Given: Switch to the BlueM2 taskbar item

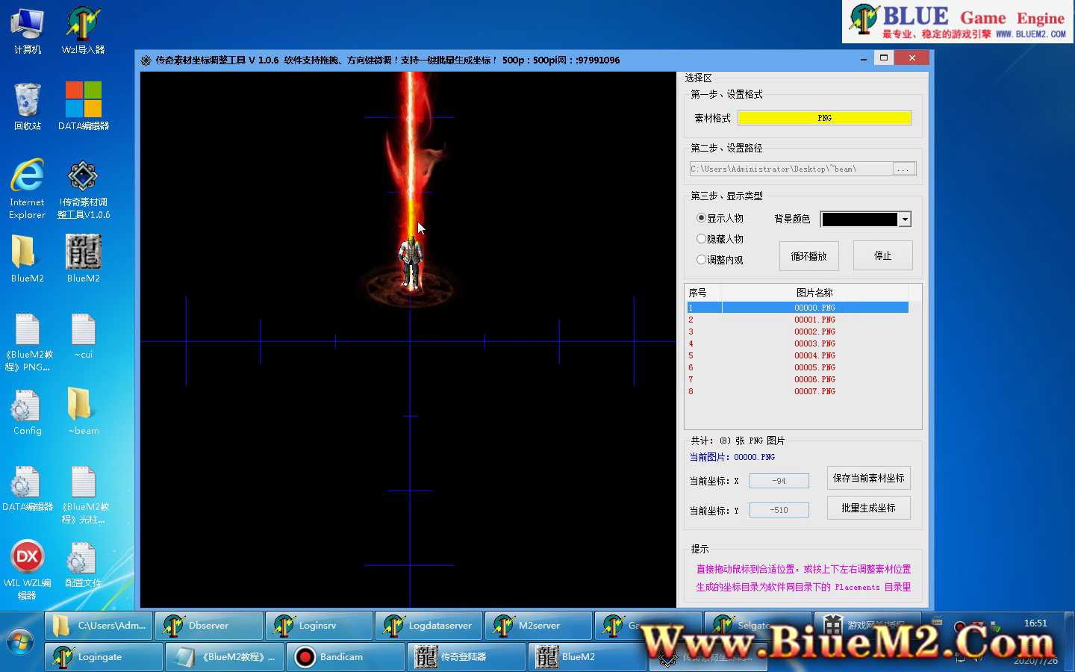Looking at the screenshot, I should click(x=587, y=657).
